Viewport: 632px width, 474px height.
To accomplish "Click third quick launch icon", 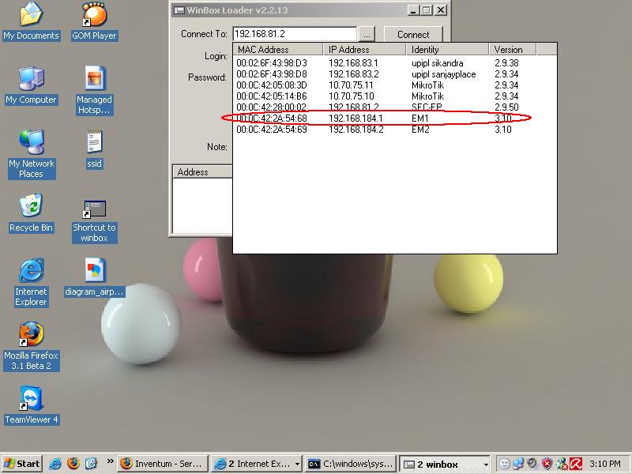I will point(91,464).
